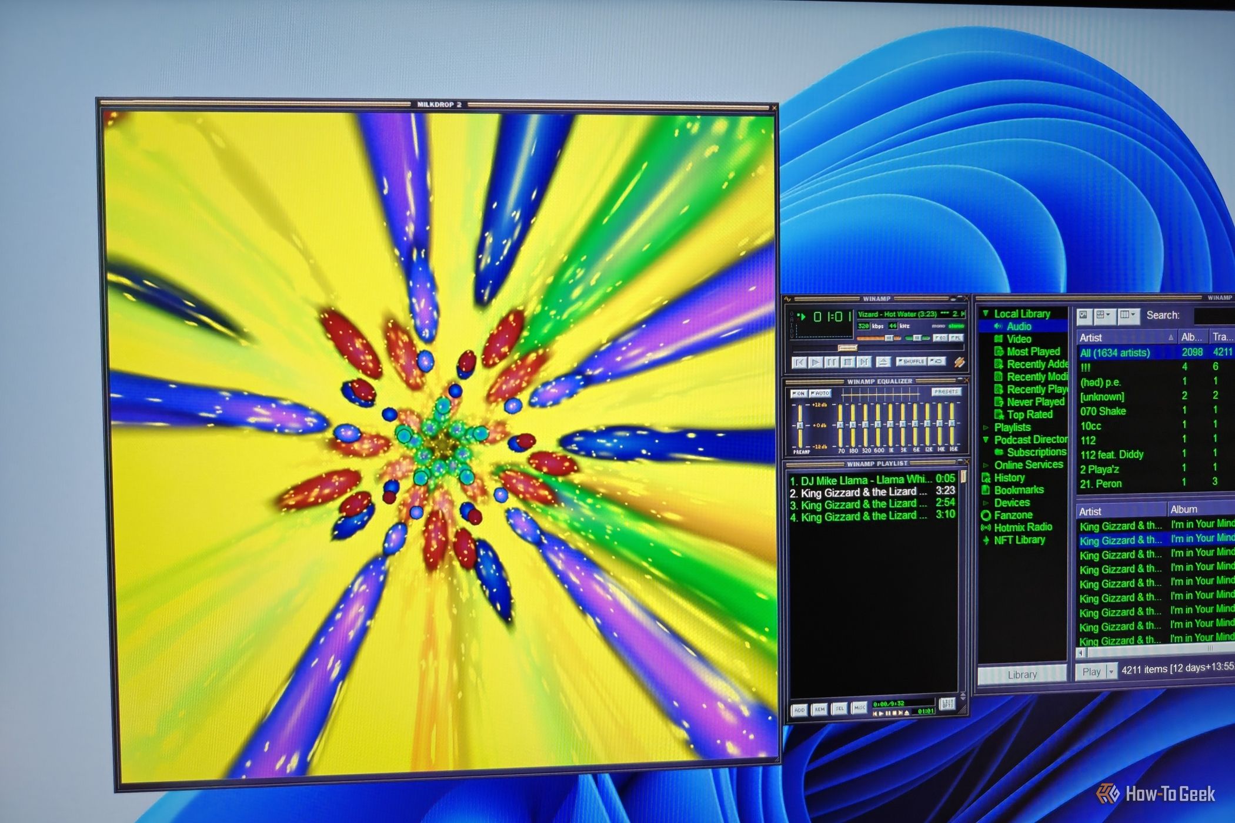Click the album art view toolbar icon
This screenshot has width=1235, height=823.
coord(1084,316)
